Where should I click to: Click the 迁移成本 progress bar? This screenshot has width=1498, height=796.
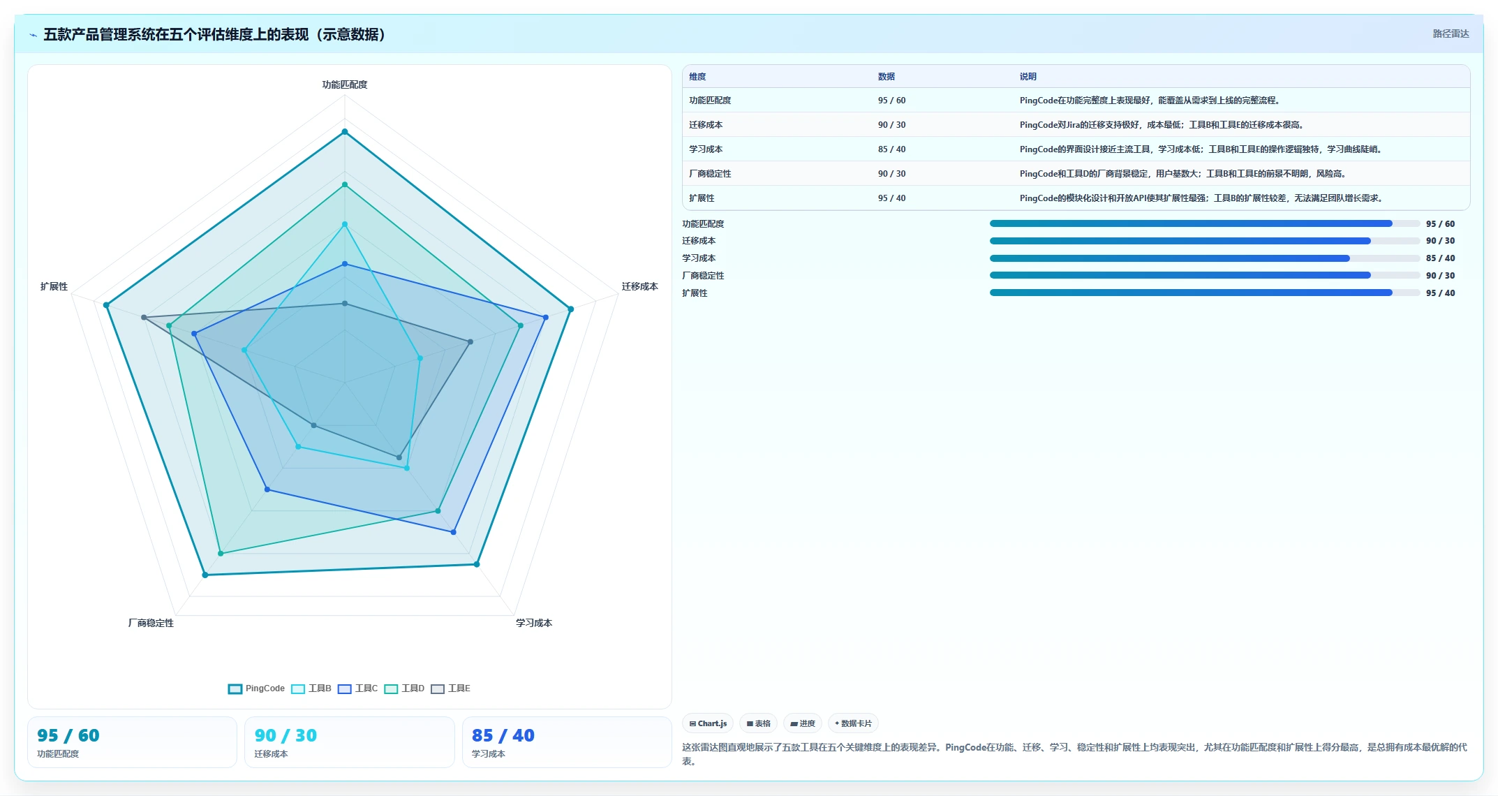point(1205,241)
